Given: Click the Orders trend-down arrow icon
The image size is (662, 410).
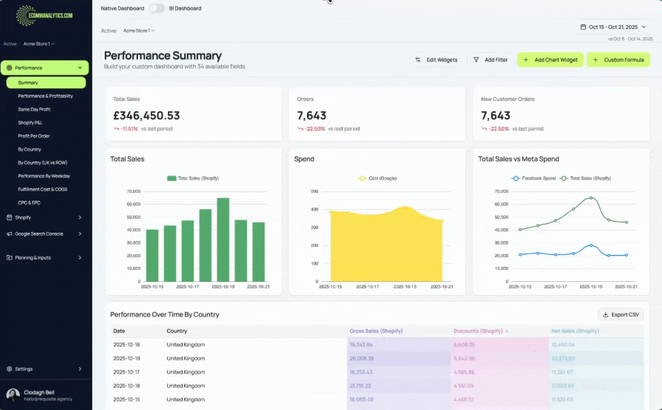Looking at the screenshot, I should 300,129.
